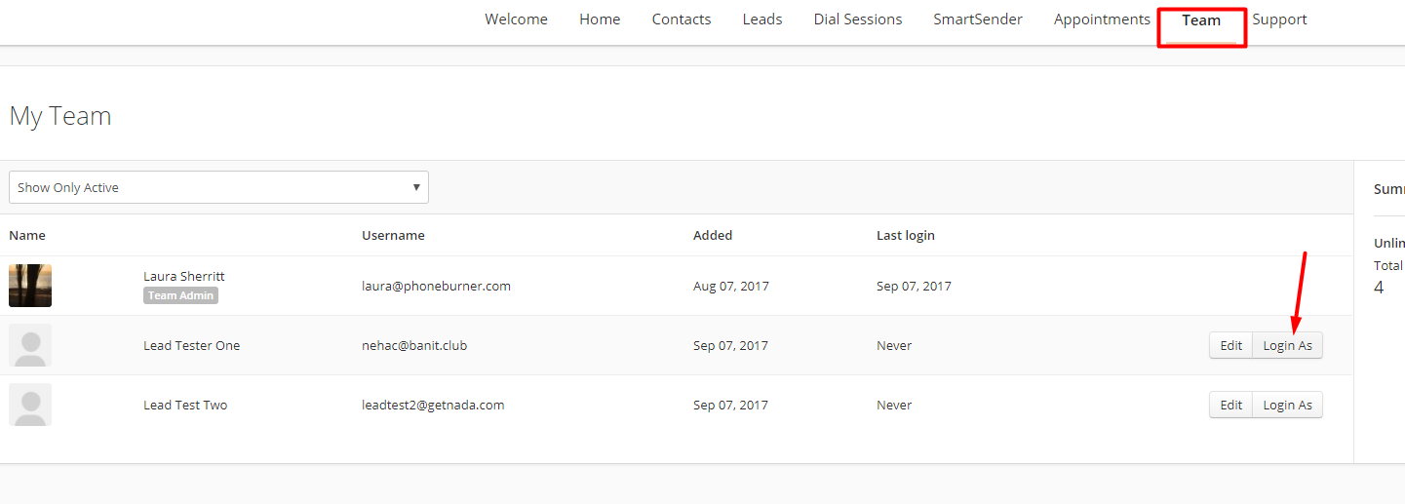1405x504 pixels.
Task: Navigate to Dial Sessions
Action: 858,19
